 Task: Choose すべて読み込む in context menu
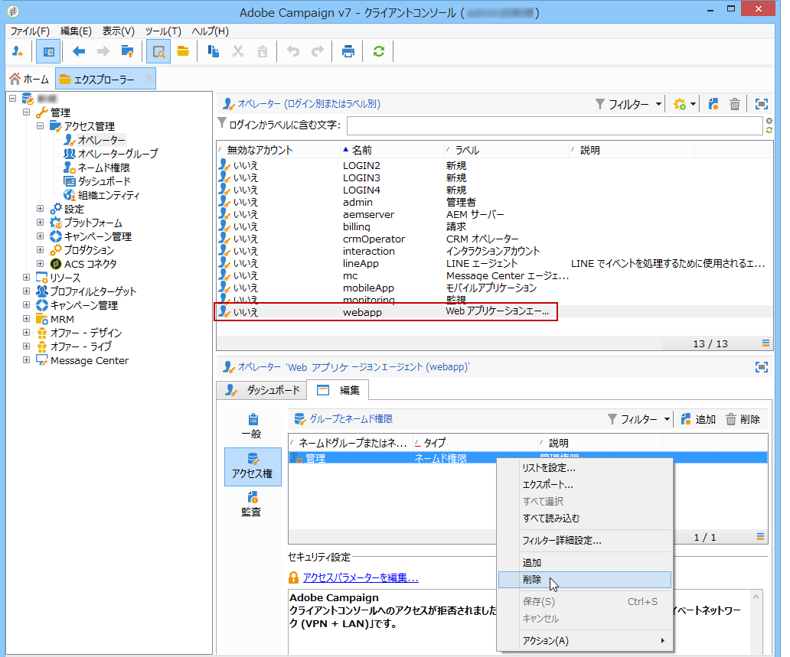[x=584, y=518]
